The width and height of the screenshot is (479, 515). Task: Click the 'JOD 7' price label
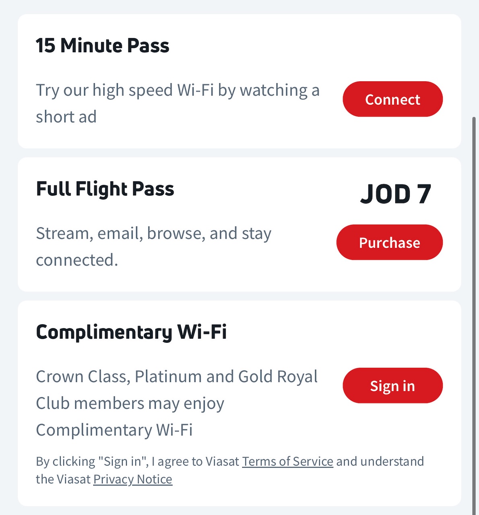[x=396, y=194]
